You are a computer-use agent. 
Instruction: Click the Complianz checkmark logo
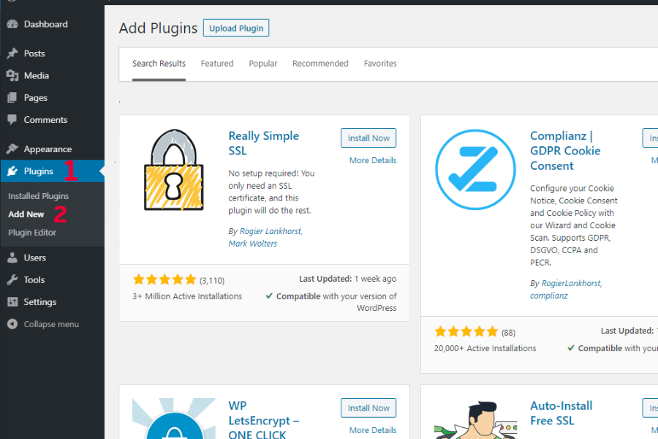pyautogui.click(x=475, y=169)
